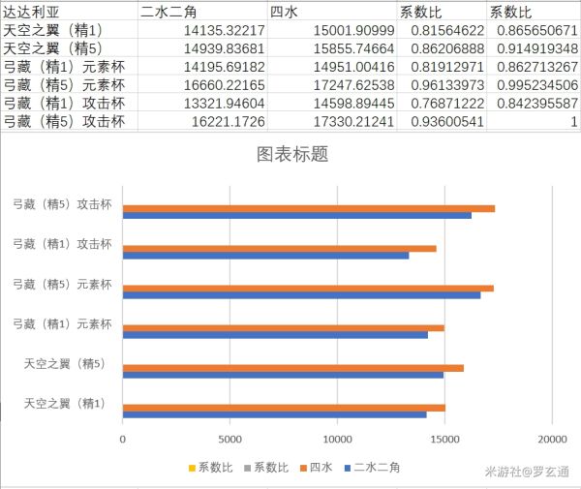Click the axis value 15000
This screenshot has height=489, width=581.
444,440
